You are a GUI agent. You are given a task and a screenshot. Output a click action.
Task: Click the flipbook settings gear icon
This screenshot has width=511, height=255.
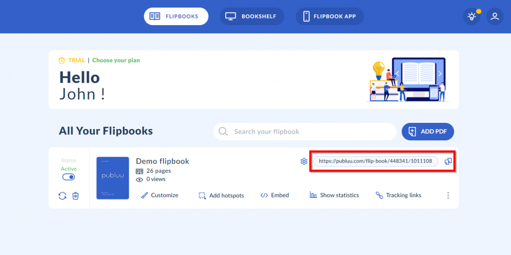(304, 161)
